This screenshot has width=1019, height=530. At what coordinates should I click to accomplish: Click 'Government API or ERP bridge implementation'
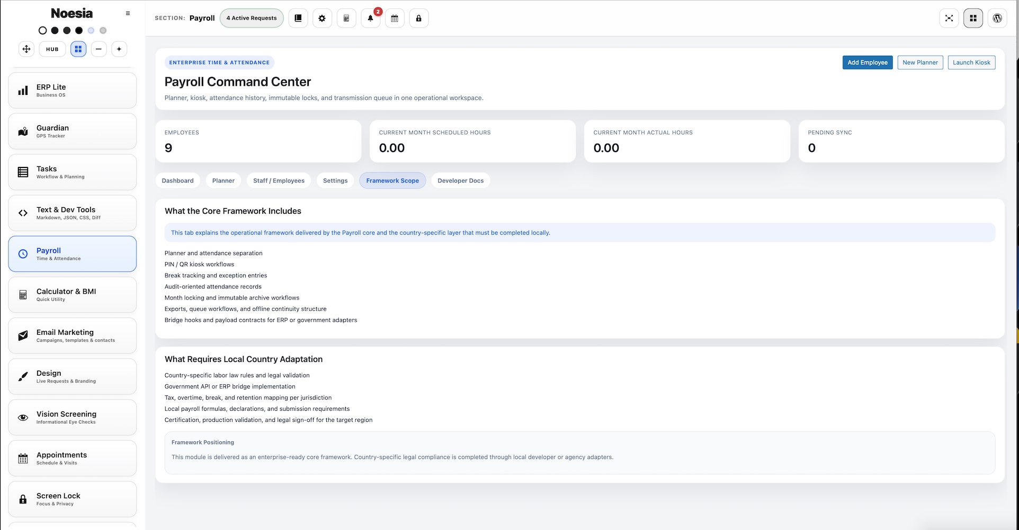click(230, 386)
